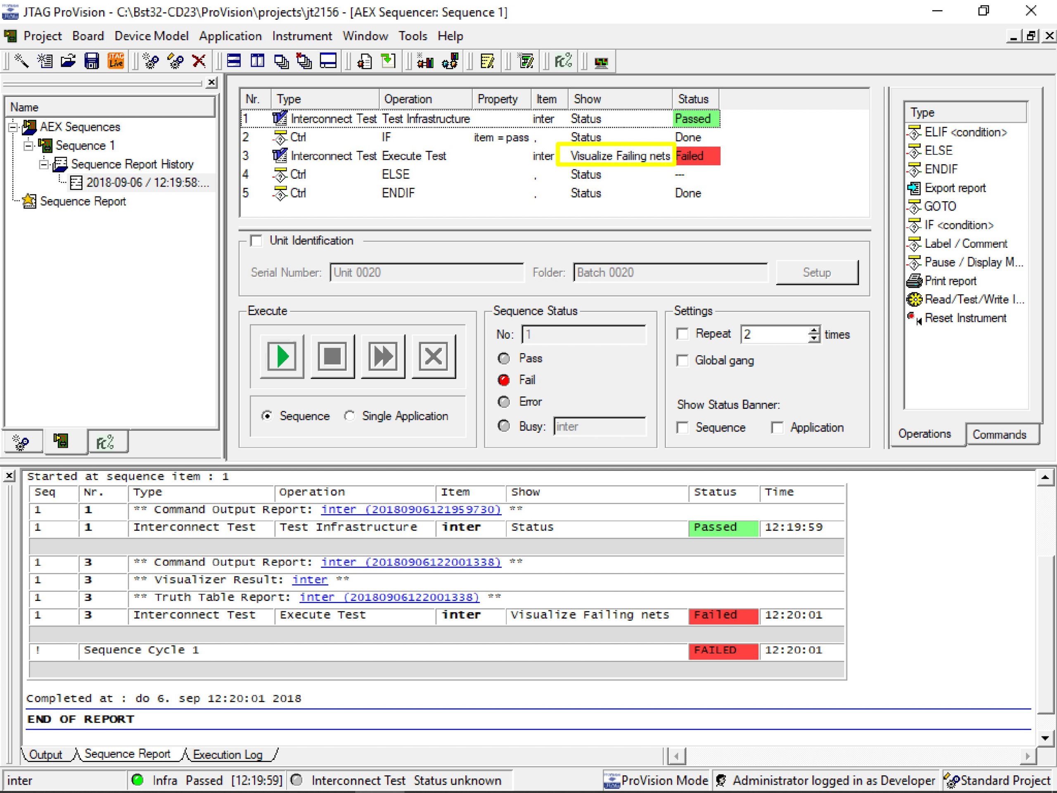This screenshot has height=793, width=1057.
Task: Select Sequence Report tree item
Action: point(83,202)
